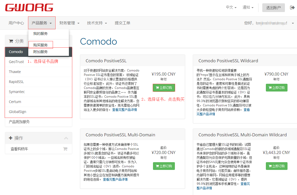Image resolution: width=297 pixels, height=195 pixels.
Task: Click the GWORG logo
Action: pos(29,7)
